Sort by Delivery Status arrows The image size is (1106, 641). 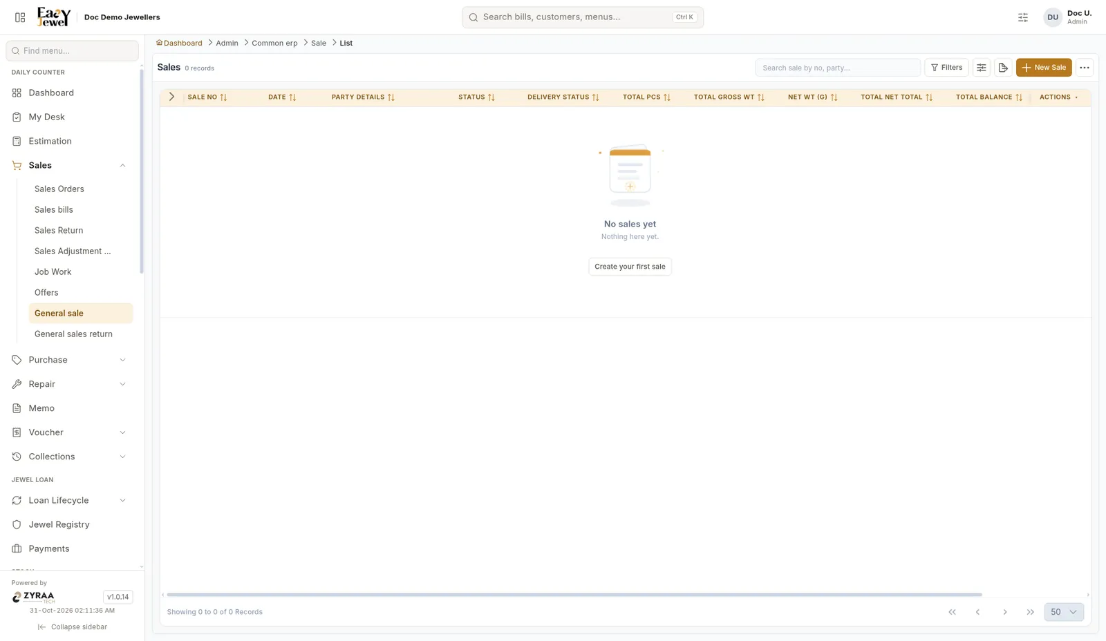tap(596, 97)
